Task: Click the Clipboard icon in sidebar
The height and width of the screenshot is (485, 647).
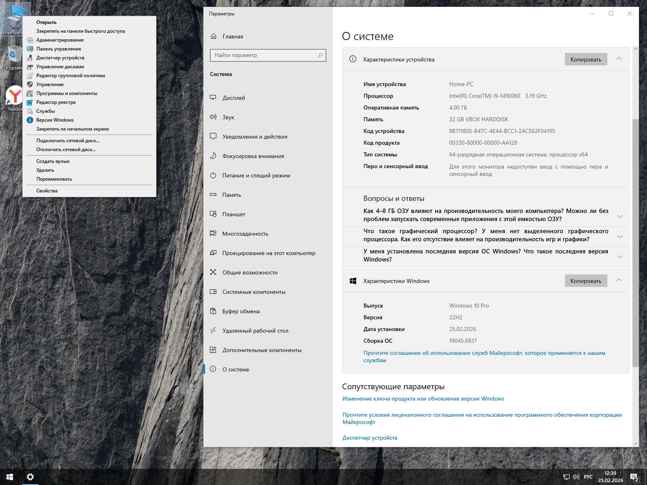Action: click(213, 311)
